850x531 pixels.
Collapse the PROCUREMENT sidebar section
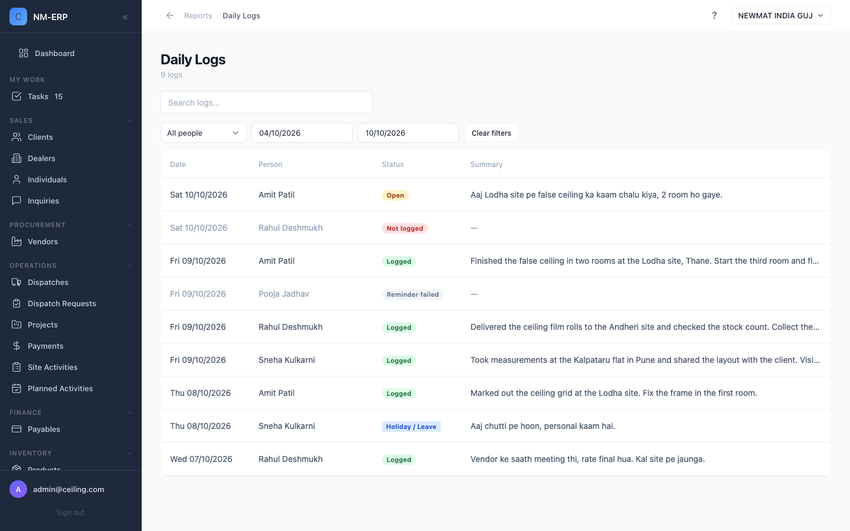pos(129,225)
